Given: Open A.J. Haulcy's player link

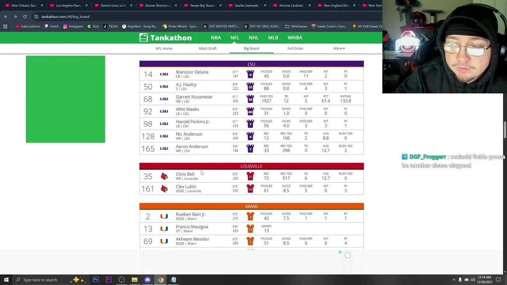Looking at the screenshot, I should point(186,84).
